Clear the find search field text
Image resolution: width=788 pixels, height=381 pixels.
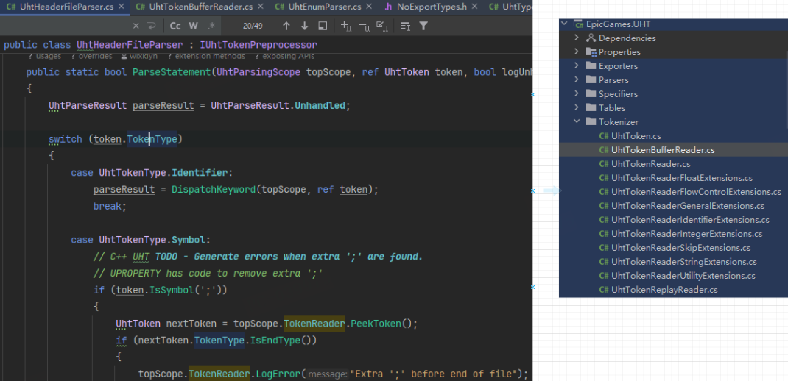tap(136, 26)
